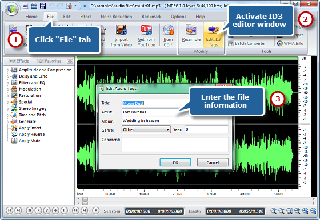Screen dimensions: 320x220
Task: Click the Year input field
Action: 206,129
